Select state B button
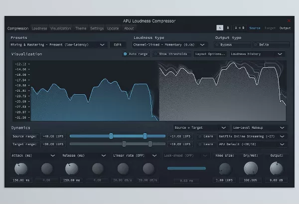The height and width of the screenshot is (204, 299). [228, 28]
